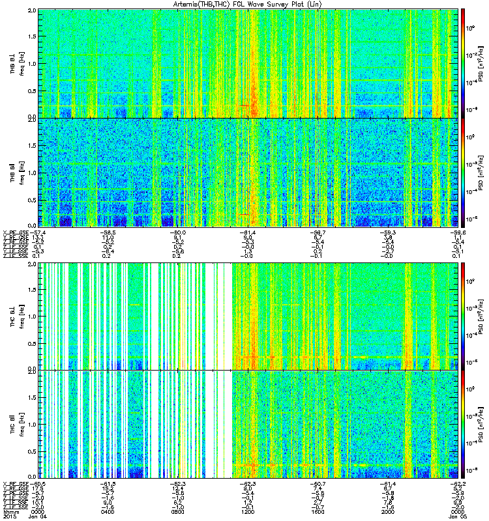Viewport: 489px width, 521px height.
Task: Click X_RE_GSE value -59.6 under the THB panels
Action: [458, 232]
